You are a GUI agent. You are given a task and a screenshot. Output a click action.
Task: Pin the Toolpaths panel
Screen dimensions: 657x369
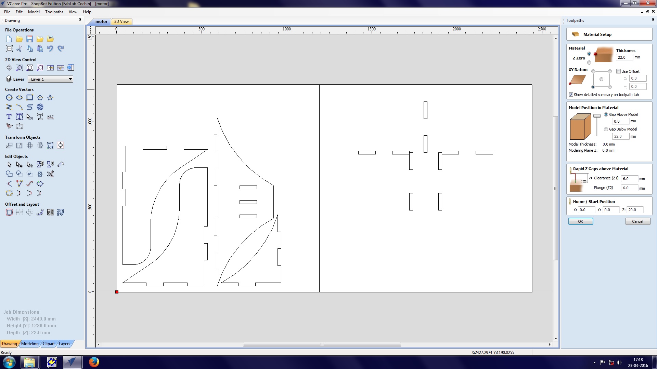click(653, 20)
